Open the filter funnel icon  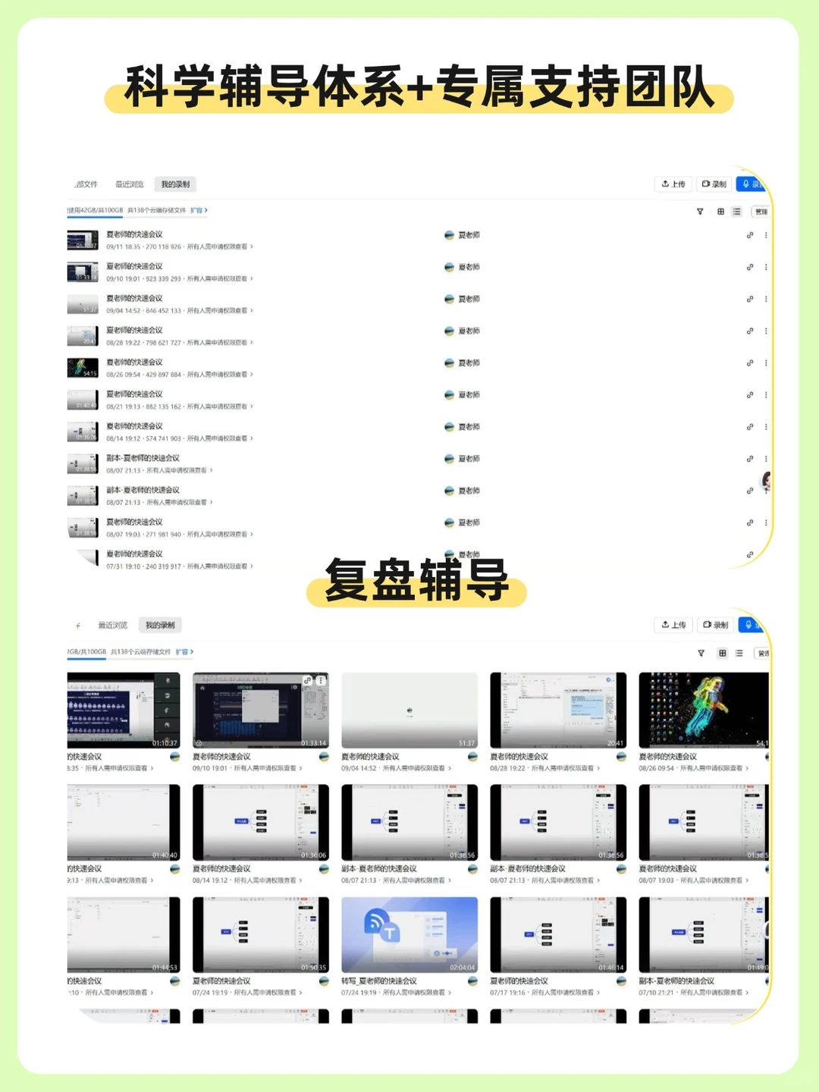click(700, 212)
